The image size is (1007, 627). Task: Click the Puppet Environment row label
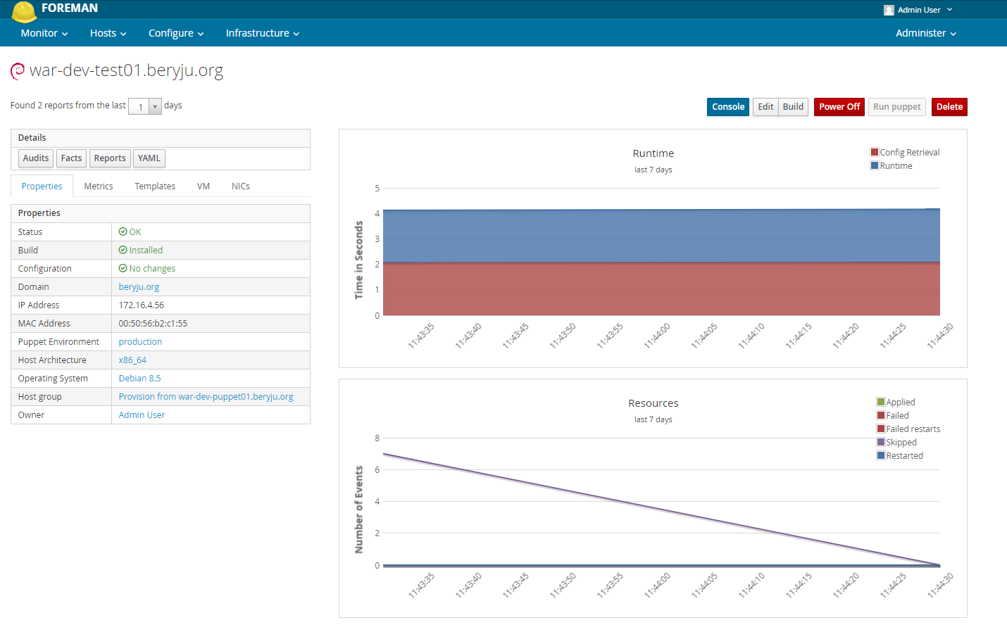(x=58, y=341)
